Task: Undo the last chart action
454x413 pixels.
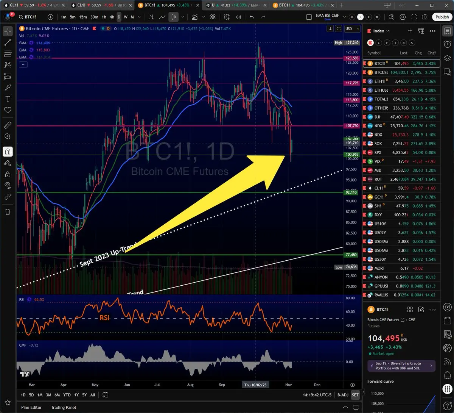Action: click(252, 17)
